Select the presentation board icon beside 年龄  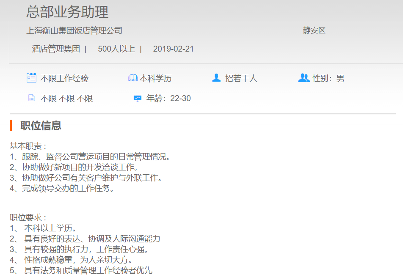pyautogui.click(x=138, y=98)
